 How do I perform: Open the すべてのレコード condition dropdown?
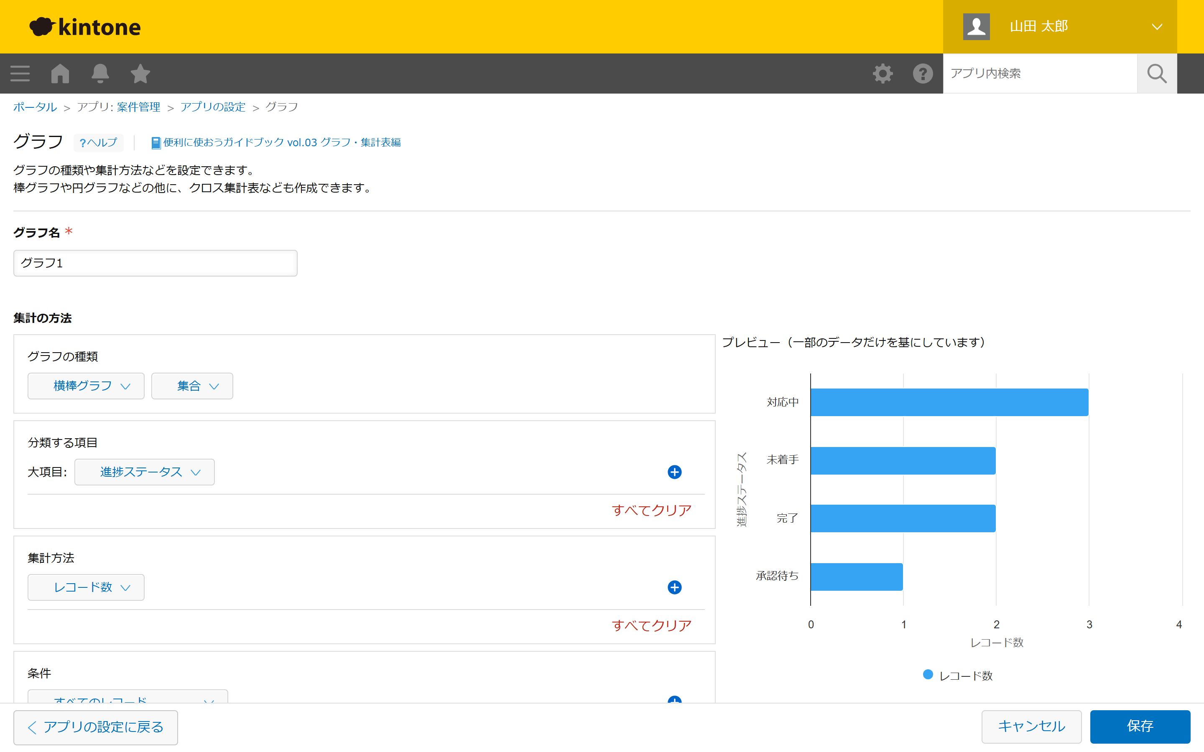(128, 696)
